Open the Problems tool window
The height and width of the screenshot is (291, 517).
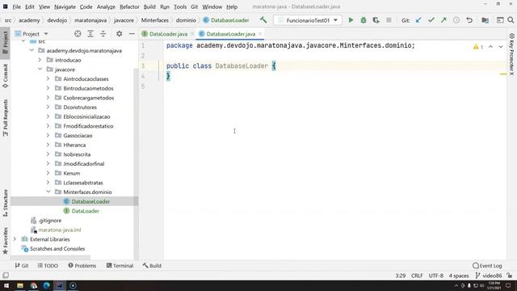(82, 266)
